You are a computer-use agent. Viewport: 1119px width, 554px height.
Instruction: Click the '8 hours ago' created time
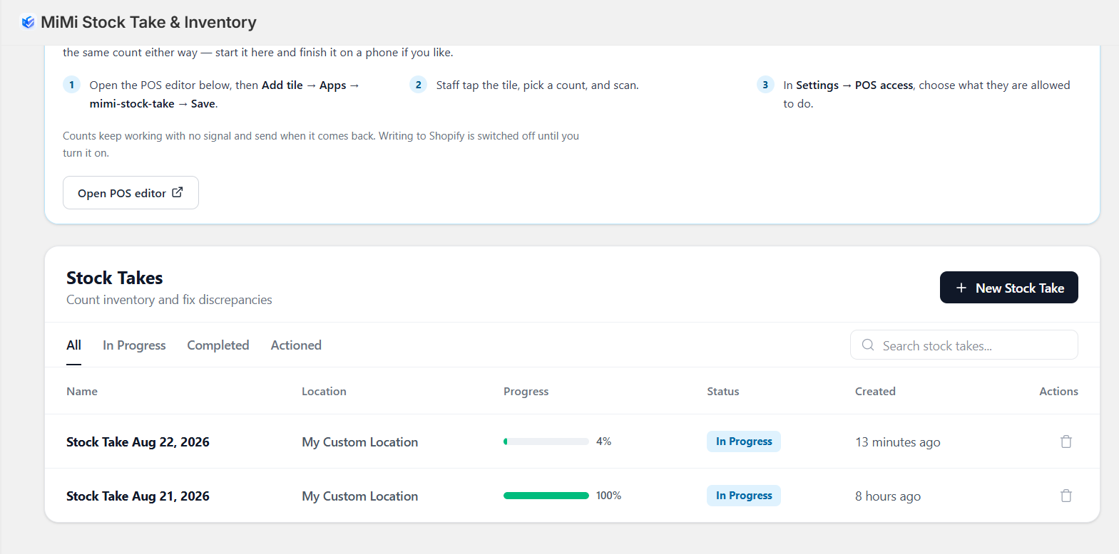coord(888,496)
